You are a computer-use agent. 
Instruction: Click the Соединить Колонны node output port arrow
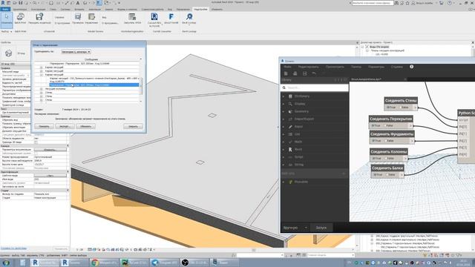pyautogui.click(x=406, y=158)
